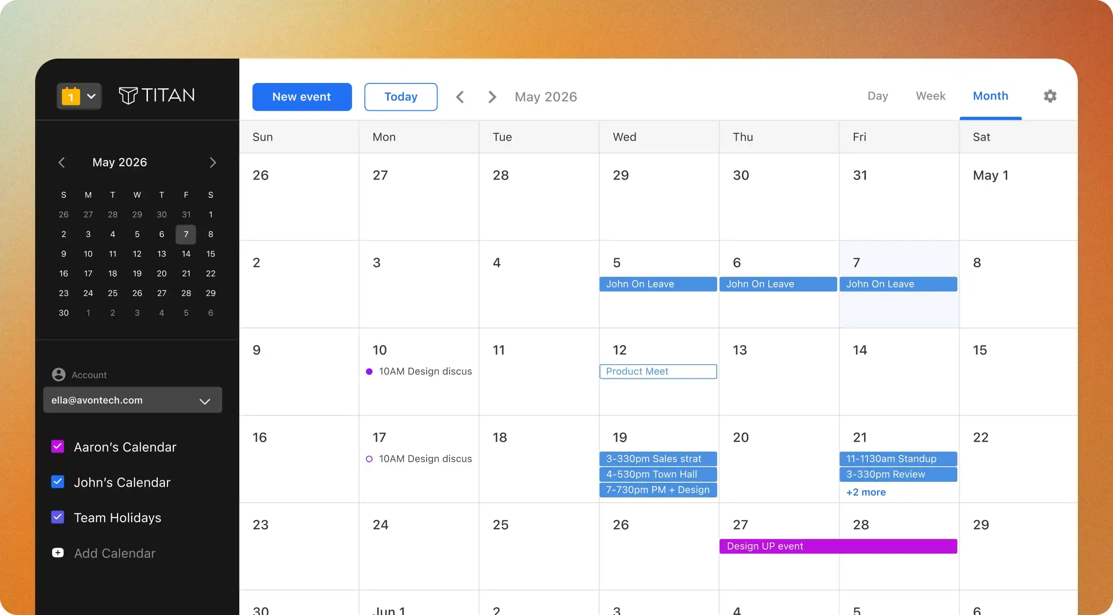Open the settings gear icon
1113x615 pixels.
tap(1050, 96)
